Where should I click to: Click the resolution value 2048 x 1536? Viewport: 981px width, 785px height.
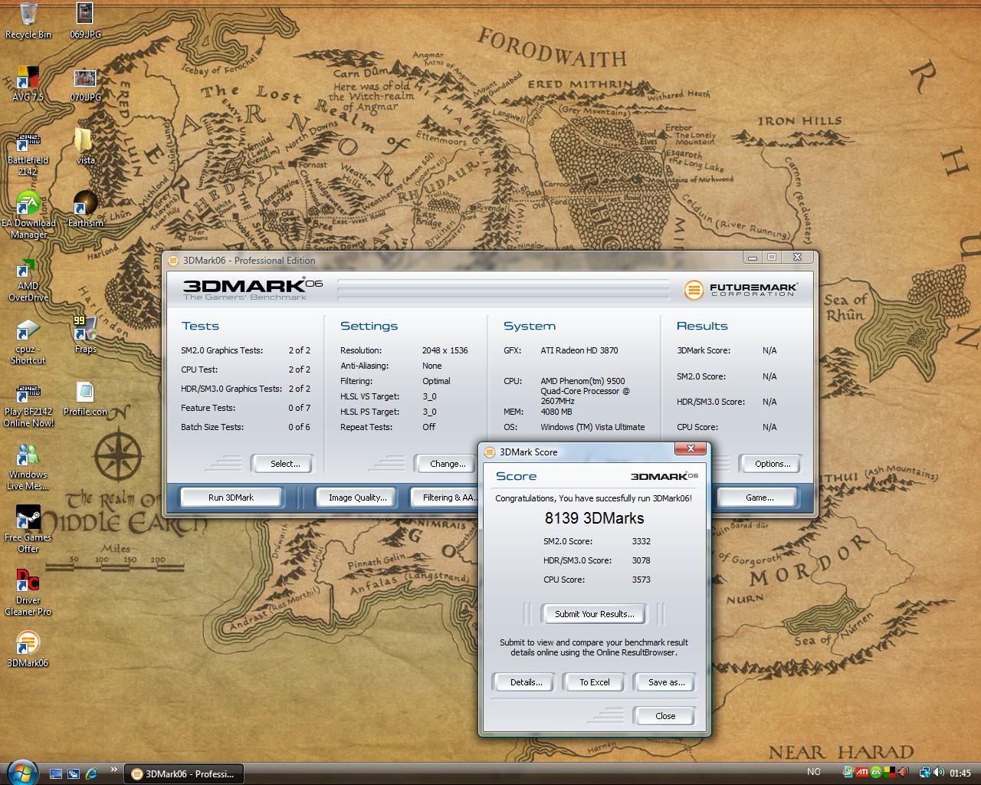click(445, 350)
